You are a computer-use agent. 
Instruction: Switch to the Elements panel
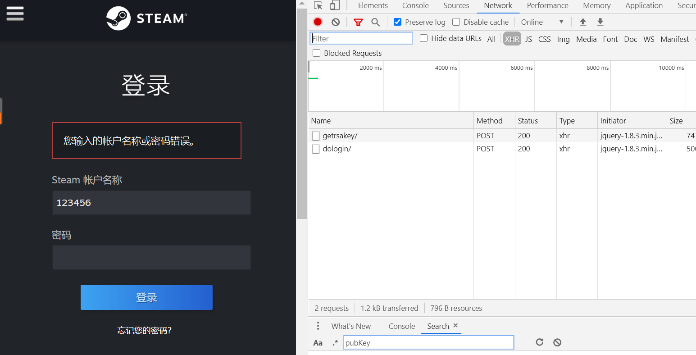(x=373, y=5)
